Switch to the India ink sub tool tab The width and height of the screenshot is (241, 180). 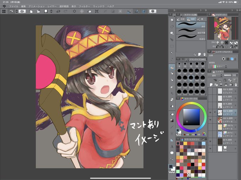point(201,19)
